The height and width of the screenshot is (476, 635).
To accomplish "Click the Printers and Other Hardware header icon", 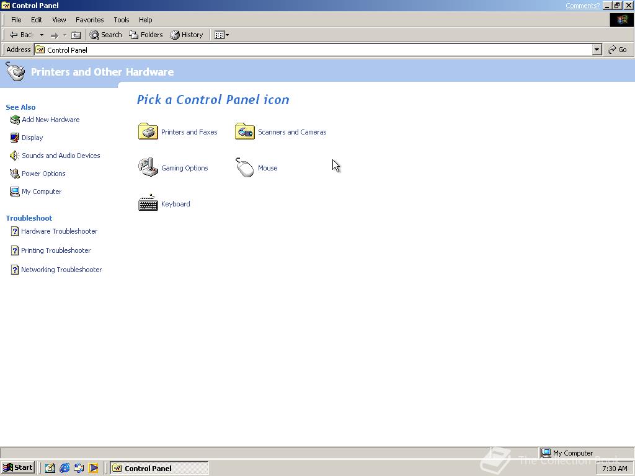I will 16,72.
